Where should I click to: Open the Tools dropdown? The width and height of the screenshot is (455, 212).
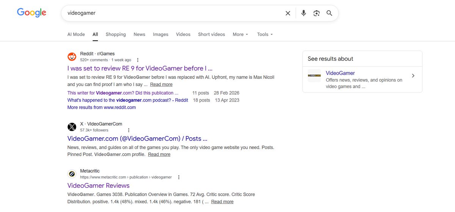[x=265, y=34]
